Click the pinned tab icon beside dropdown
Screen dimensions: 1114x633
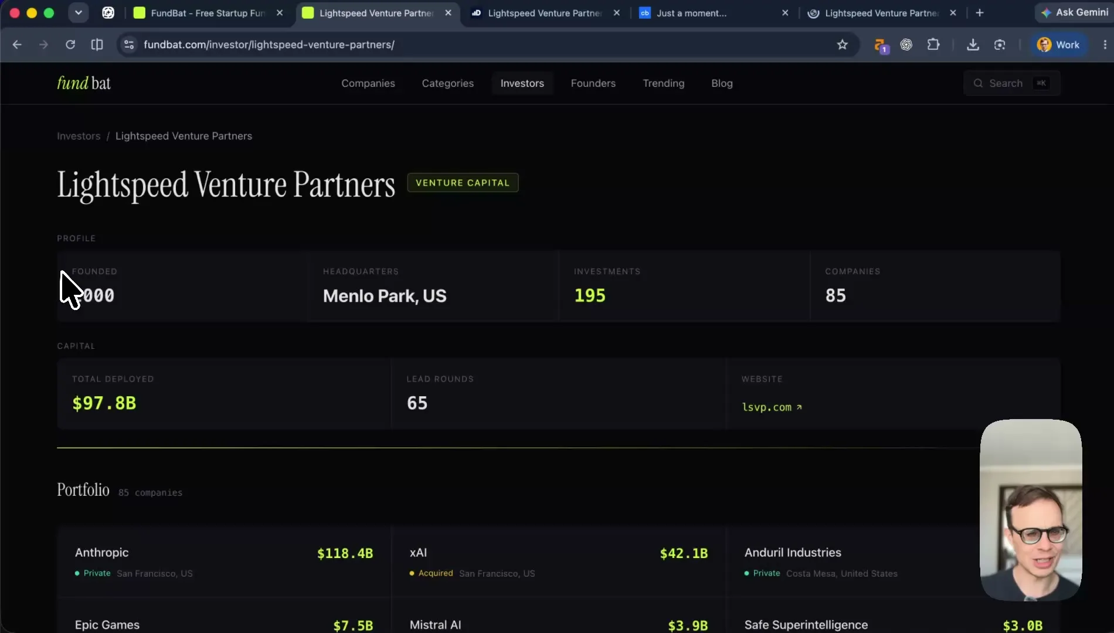[108, 12]
